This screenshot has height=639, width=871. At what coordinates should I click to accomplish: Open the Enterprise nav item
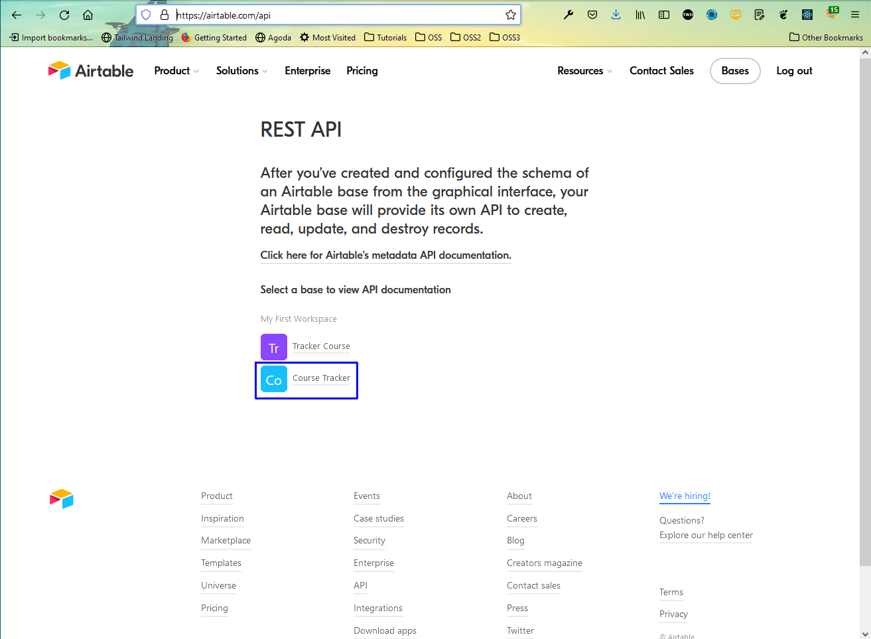(x=308, y=70)
